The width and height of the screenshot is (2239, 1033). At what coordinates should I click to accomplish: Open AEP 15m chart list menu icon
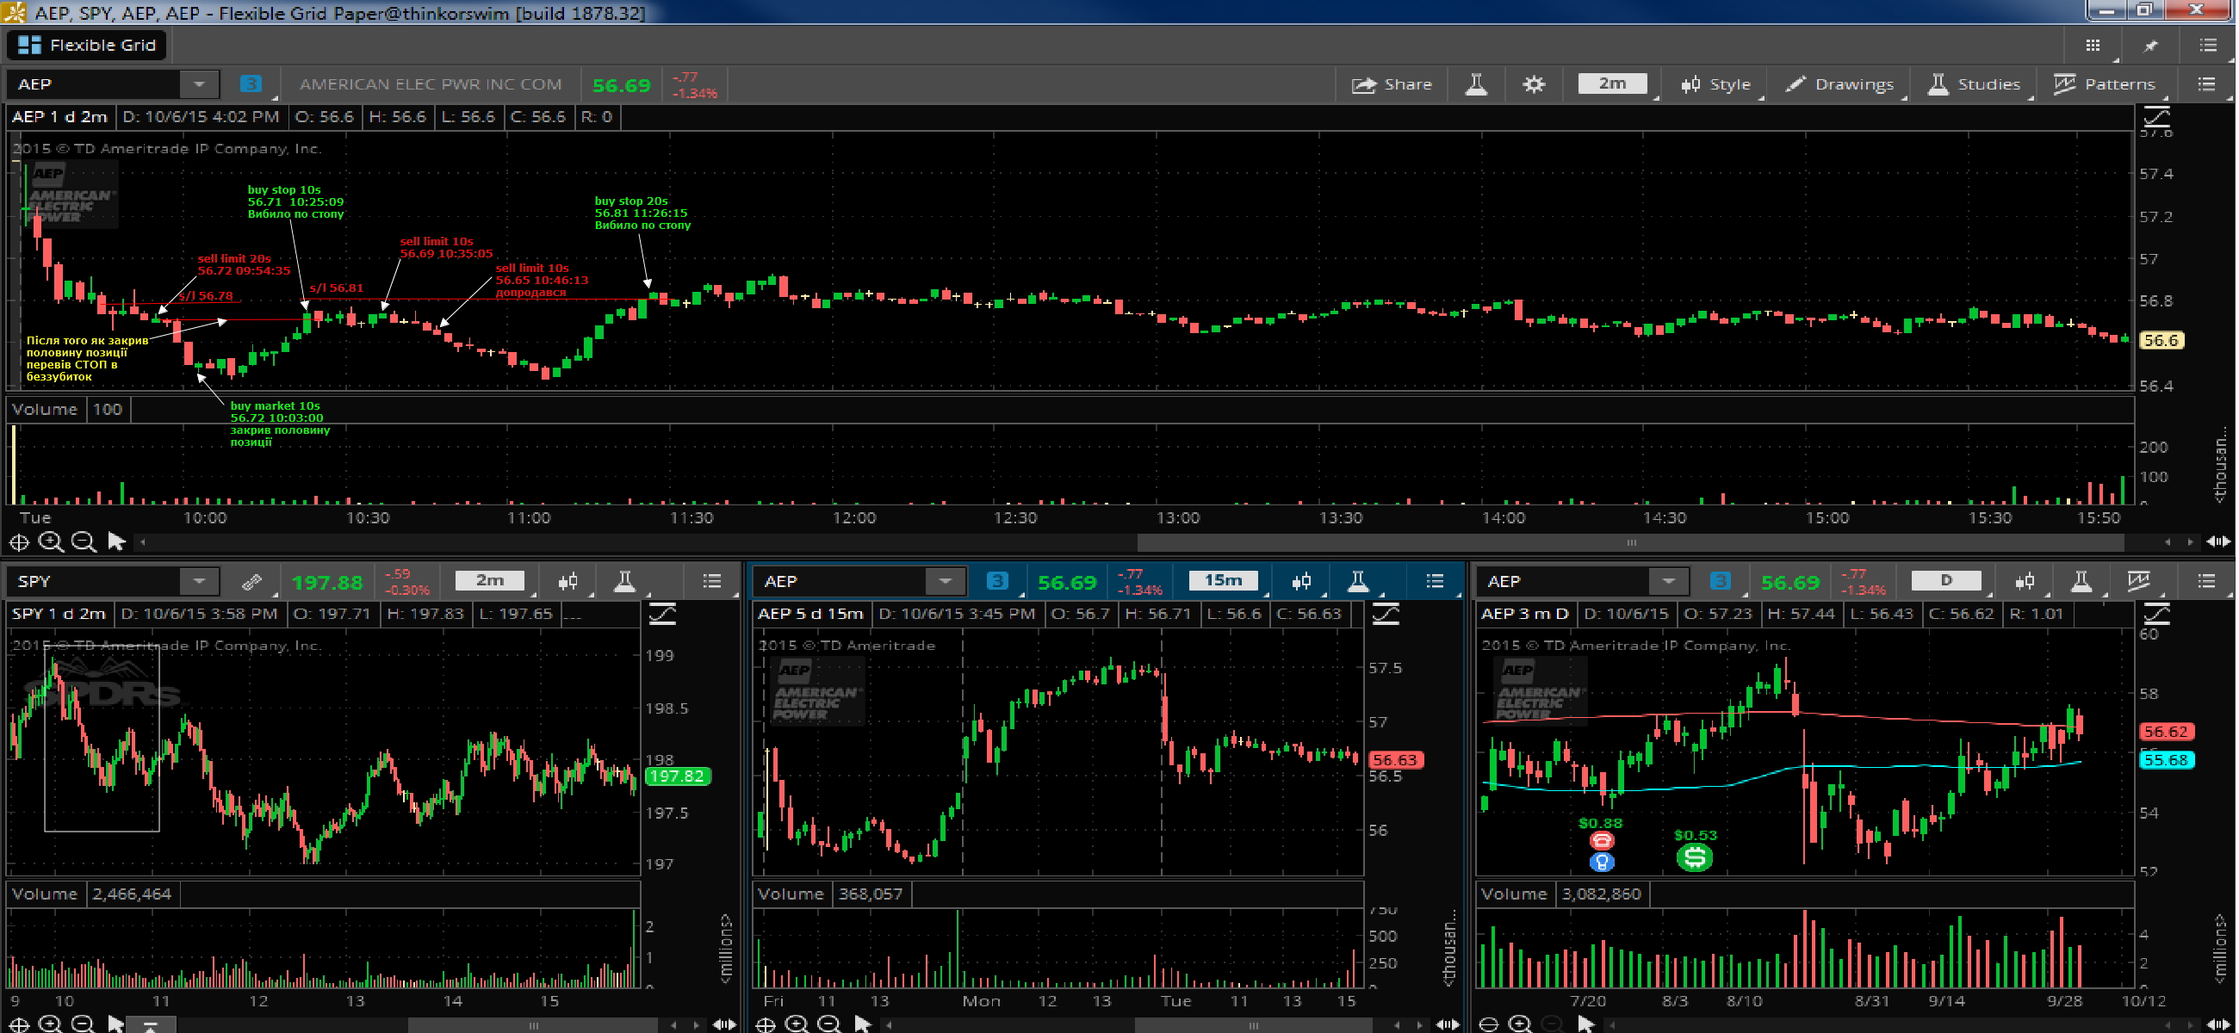1435,581
